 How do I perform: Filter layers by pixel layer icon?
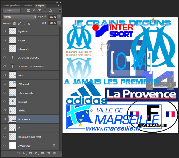pos(29,11)
